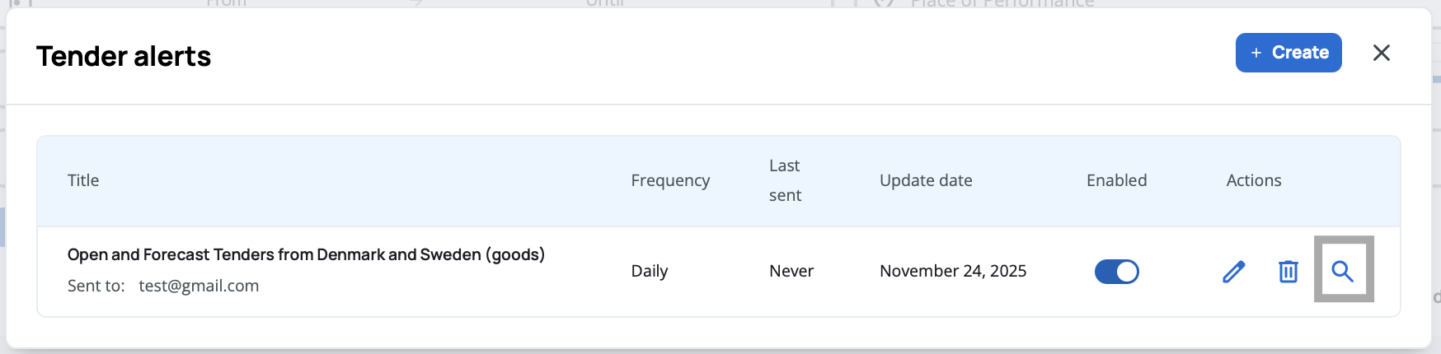The width and height of the screenshot is (1441, 354).
Task: Click the Last sent column header
Action: (785, 180)
